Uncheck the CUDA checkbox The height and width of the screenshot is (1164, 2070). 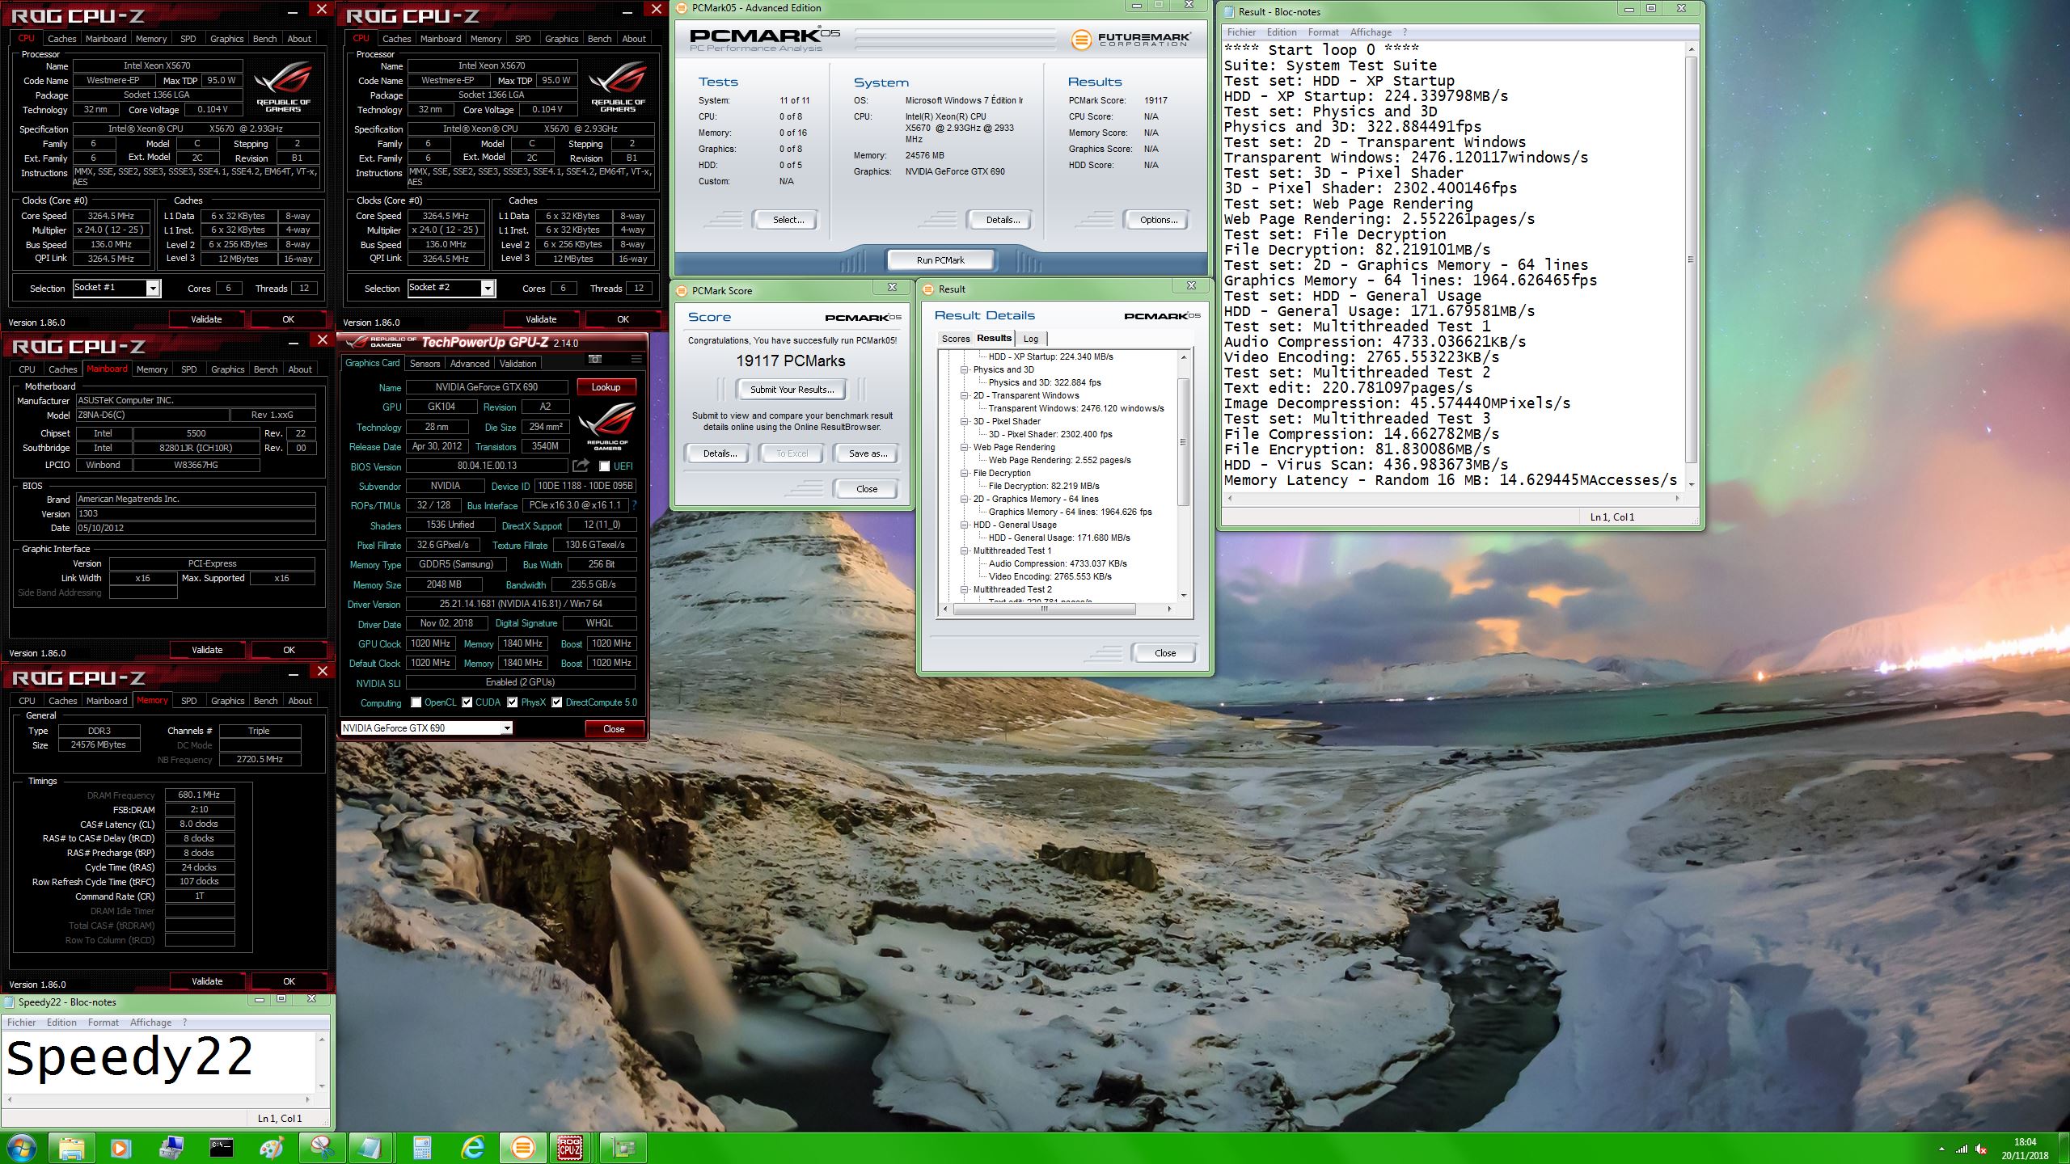click(x=467, y=702)
